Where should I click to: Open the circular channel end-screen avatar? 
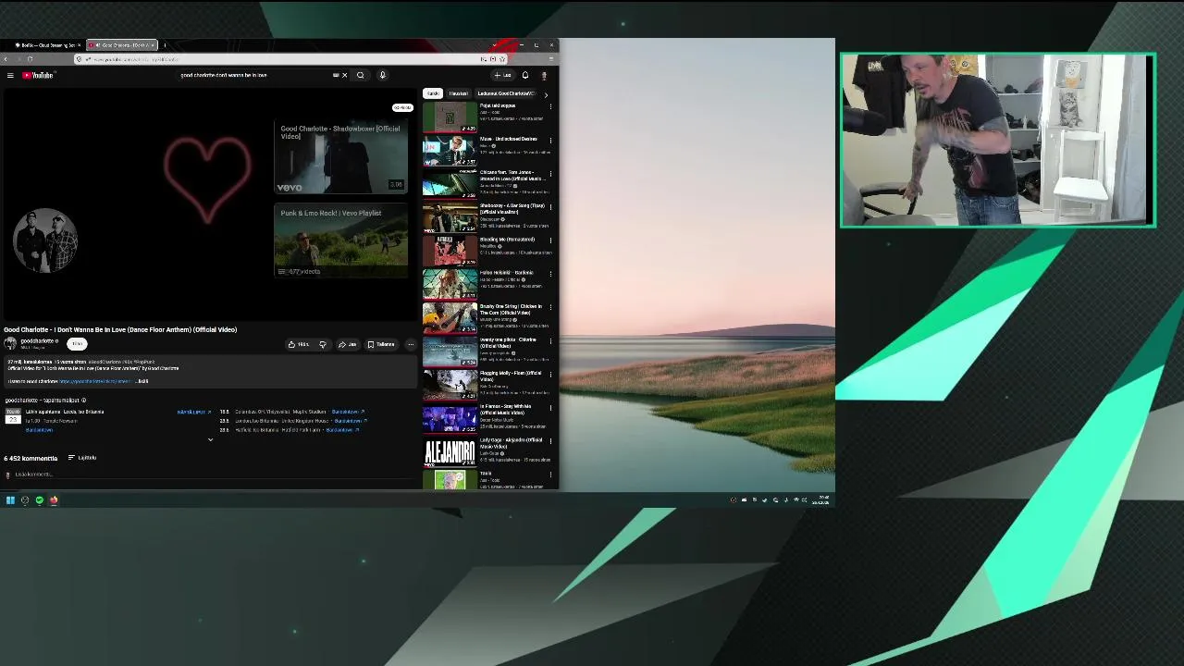(x=45, y=240)
